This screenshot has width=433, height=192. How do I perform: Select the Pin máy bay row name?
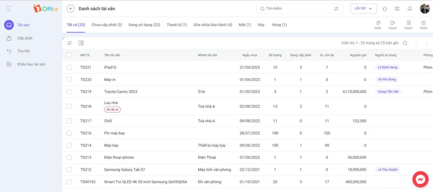(x=114, y=133)
